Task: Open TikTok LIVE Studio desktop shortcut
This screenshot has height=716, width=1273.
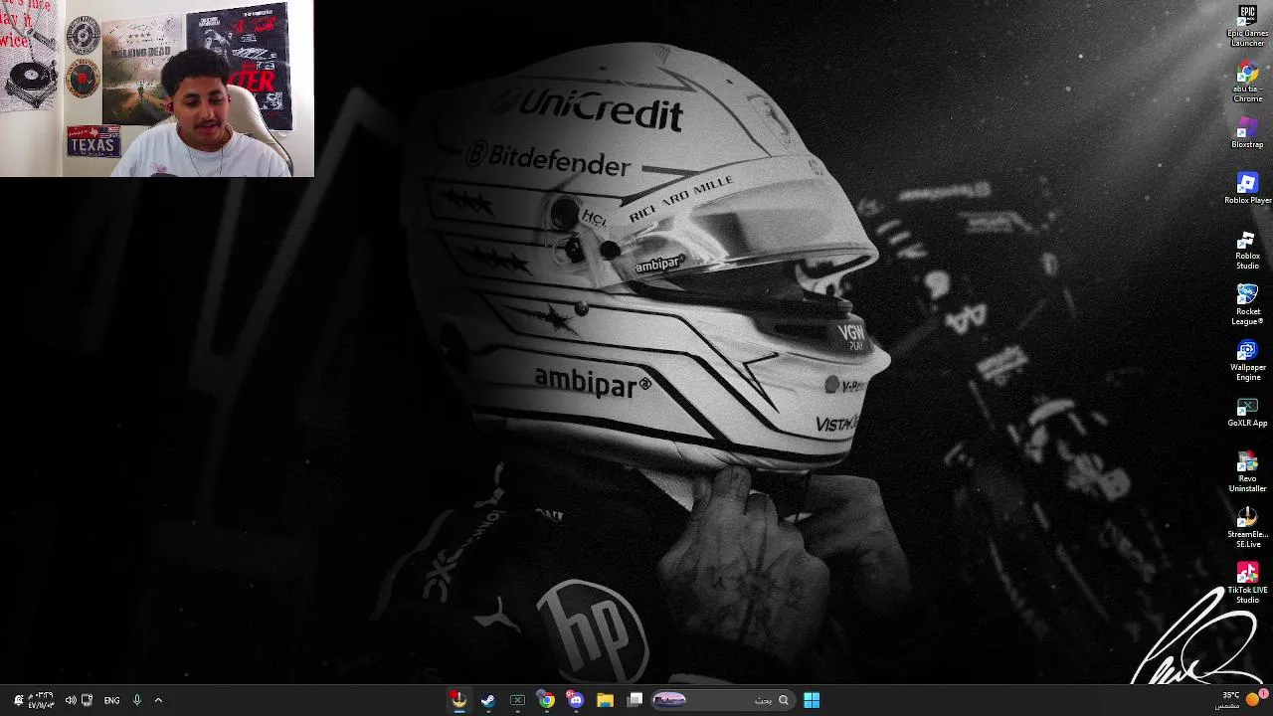Action: click(x=1247, y=584)
